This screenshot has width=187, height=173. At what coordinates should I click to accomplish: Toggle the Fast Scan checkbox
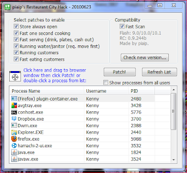tap(122, 26)
